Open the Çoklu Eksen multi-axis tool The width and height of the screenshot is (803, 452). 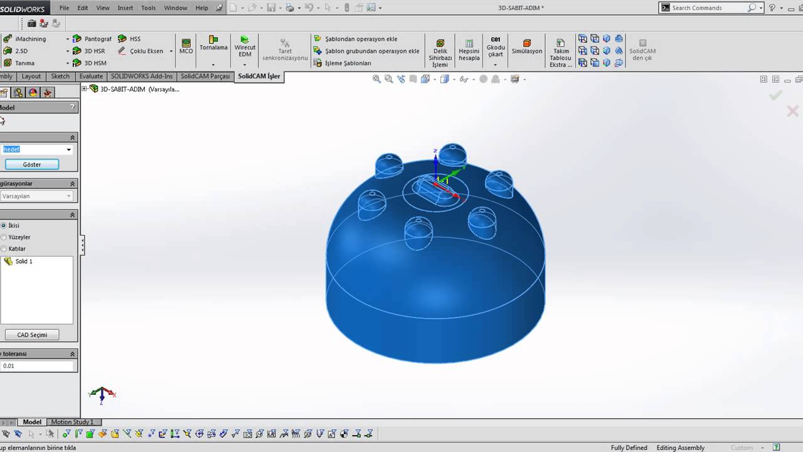[x=141, y=51]
